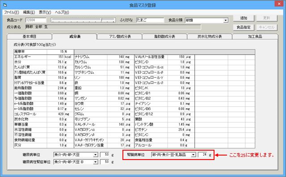This screenshot has width=286, height=177.
Task: Expand the 糖尿病性腎症単位 dropdown
Action: click(x=95, y=162)
